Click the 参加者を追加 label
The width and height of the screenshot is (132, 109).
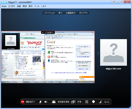coord(64,102)
